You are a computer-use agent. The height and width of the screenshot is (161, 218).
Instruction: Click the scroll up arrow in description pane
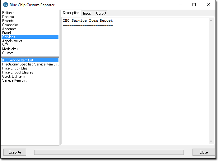tap(211, 20)
